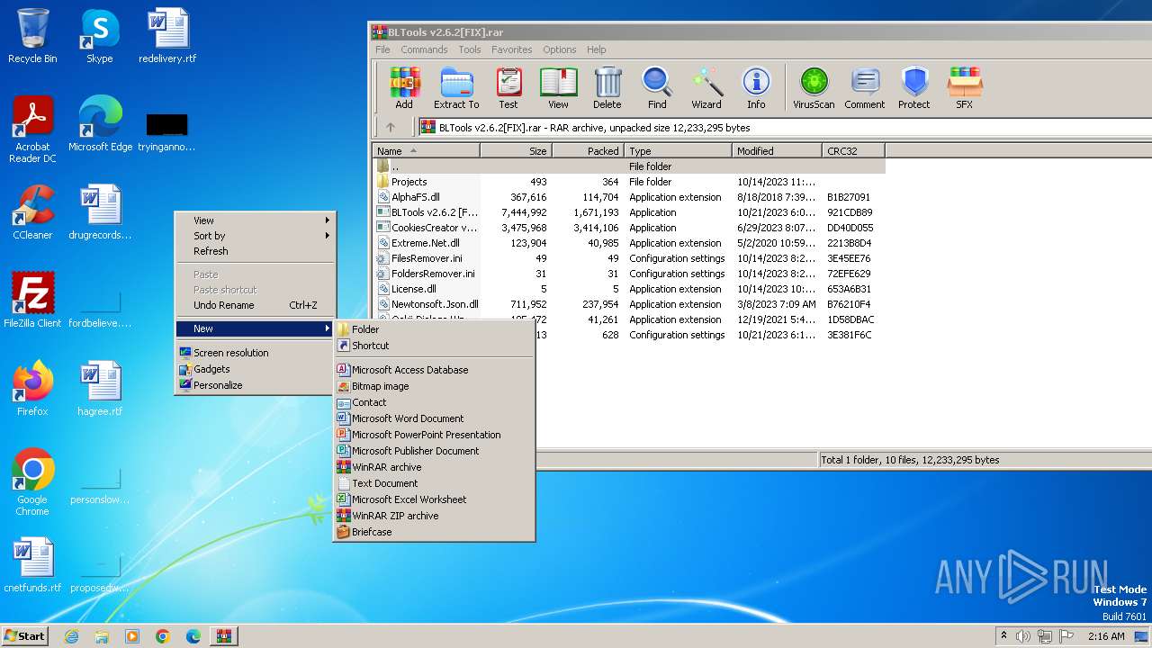Sort the list by the Name column

click(427, 151)
